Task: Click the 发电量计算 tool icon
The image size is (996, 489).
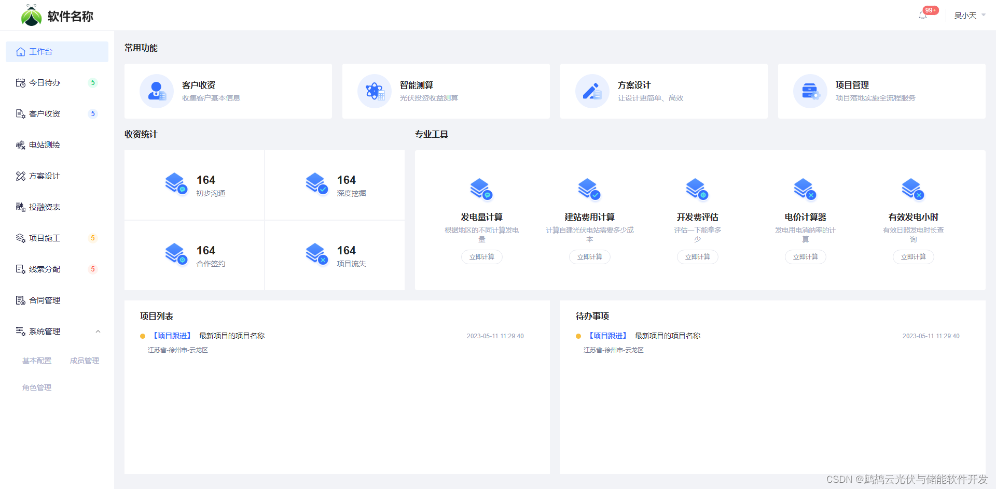Action: (x=481, y=189)
